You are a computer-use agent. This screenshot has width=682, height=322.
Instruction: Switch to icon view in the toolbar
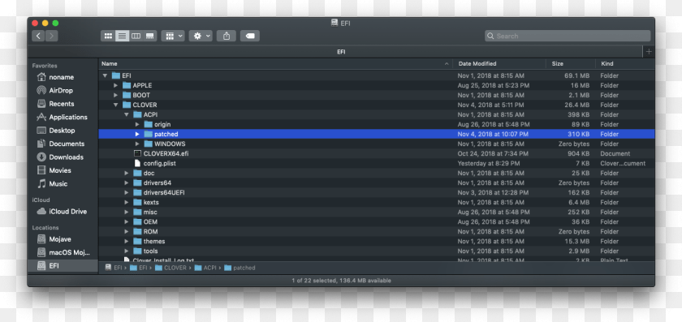click(x=108, y=36)
